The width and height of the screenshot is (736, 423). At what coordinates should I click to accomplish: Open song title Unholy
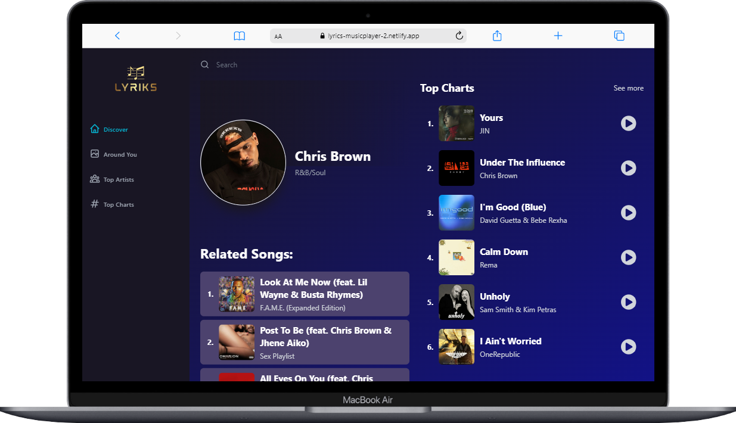click(x=495, y=297)
